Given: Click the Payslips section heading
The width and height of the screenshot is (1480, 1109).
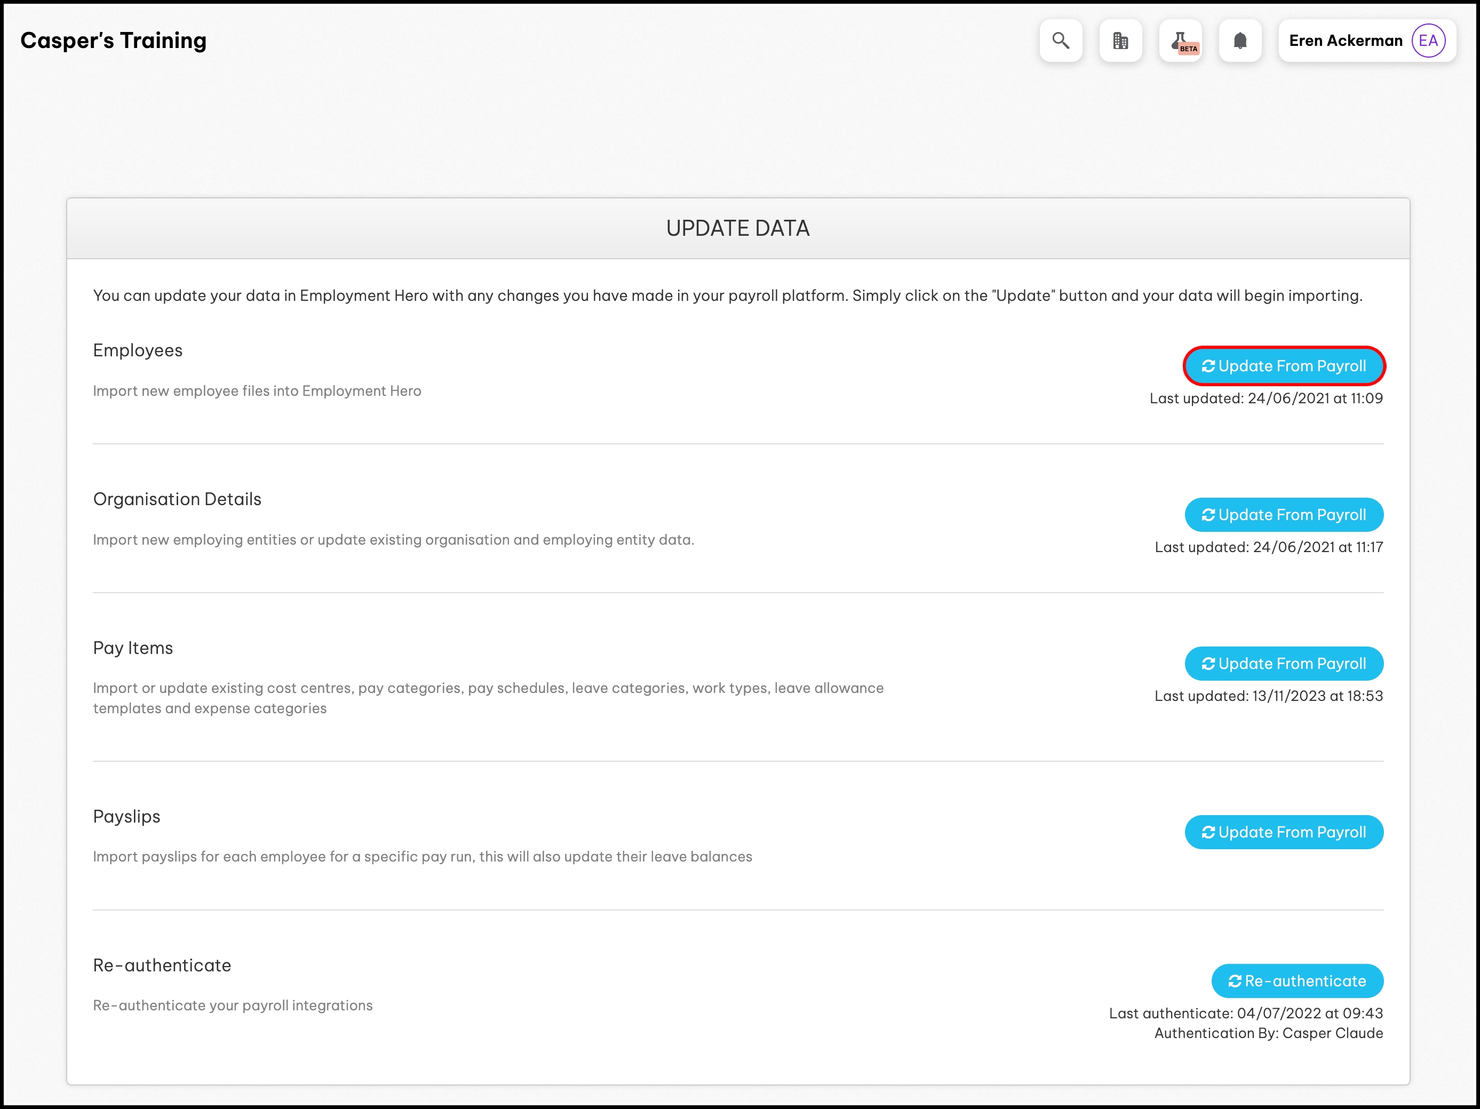Looking at the screenshot, I should [127, 817].
